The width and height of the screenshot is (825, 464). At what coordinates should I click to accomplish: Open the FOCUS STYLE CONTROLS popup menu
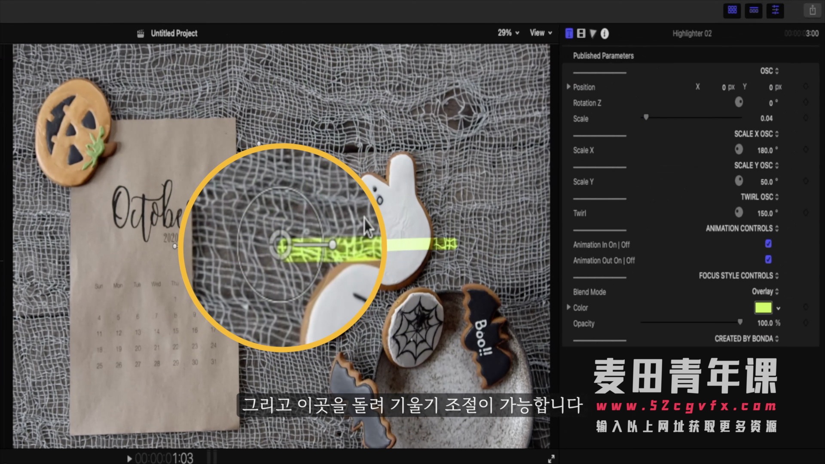(x=739, y=275)
